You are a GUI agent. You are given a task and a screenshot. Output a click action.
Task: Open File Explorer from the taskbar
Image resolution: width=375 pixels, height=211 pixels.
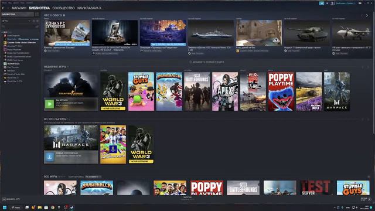40,207
